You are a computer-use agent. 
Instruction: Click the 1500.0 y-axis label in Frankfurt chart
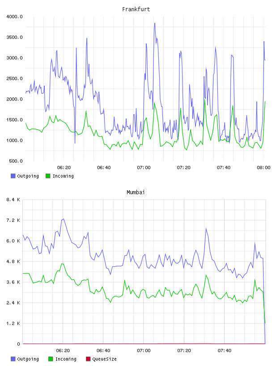14,120
